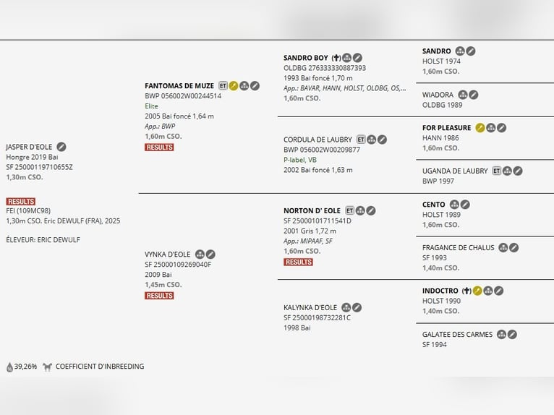This screenshot has width=554, height=415.
Task: Open the Sandro Boy horse name link
Action: [x=305, y=58]
